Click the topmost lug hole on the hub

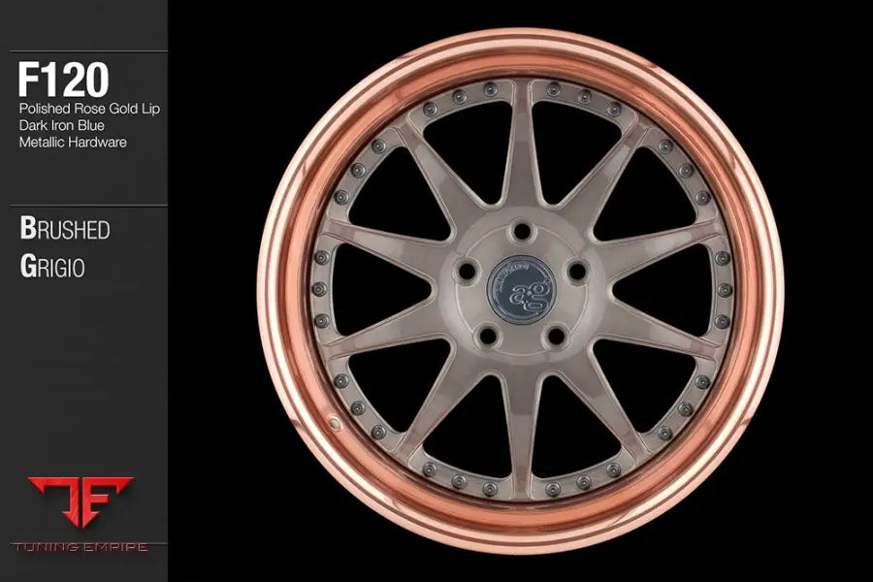click(521, 231)
